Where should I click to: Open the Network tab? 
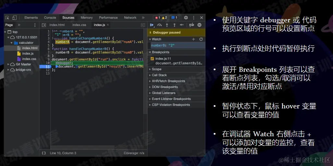point(130,18)
